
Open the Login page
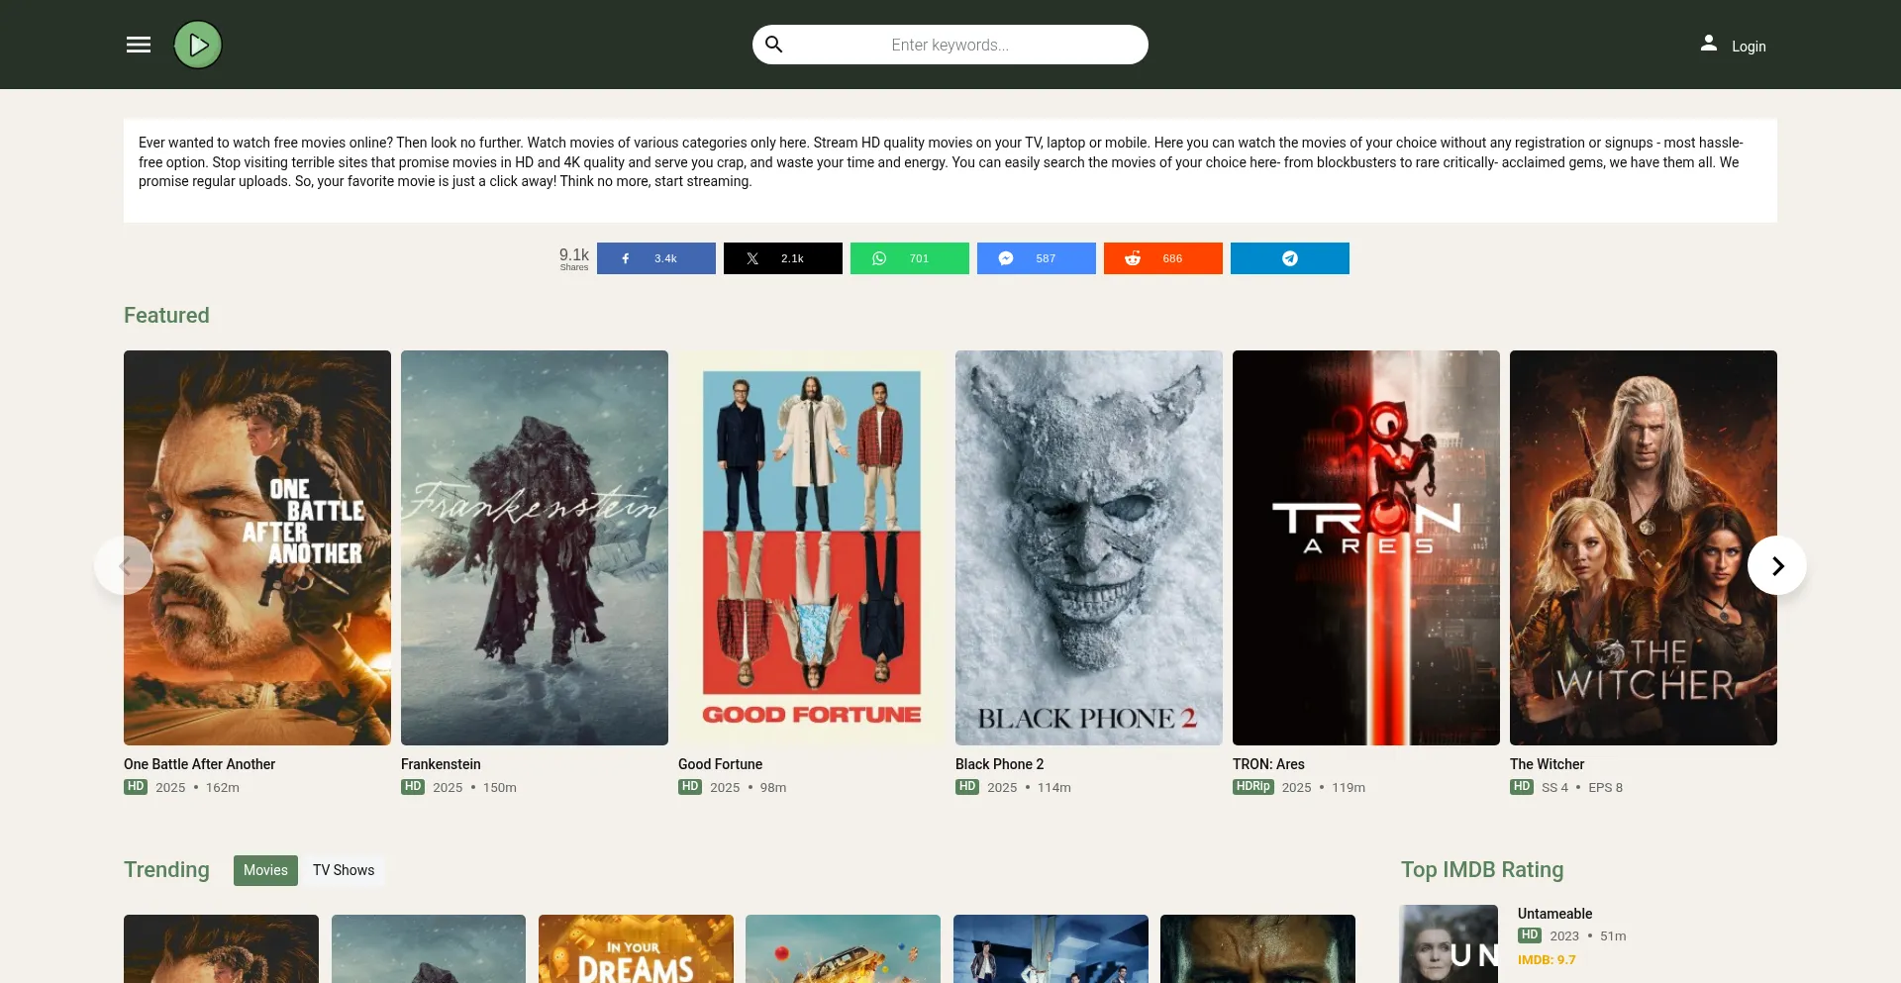pos(1749,46)
